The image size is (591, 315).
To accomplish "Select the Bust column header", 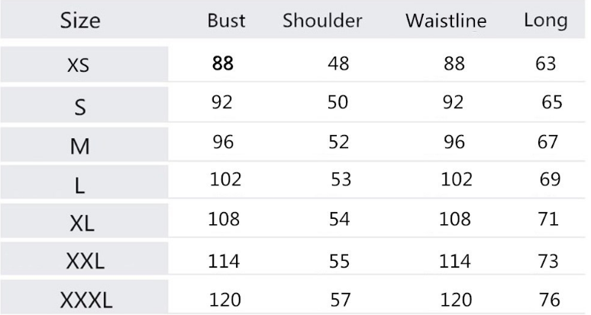I will (x=226, y=21).
